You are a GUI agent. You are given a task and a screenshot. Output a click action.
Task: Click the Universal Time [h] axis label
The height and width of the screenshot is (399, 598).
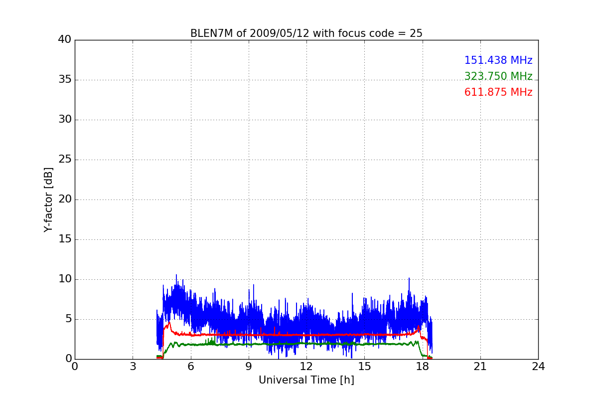(306, 380)
